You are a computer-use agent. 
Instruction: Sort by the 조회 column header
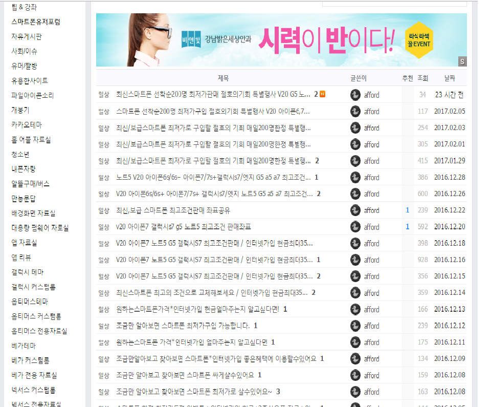[x=422, y=78]
